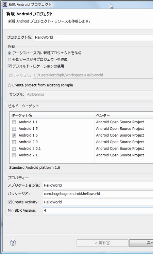Click vendor cell in Android 2.1 row
153x254 pixels.
click(x=120, y=155)
